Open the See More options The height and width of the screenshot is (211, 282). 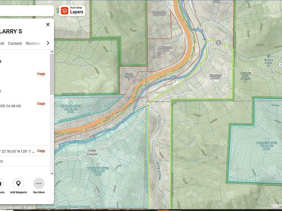click(39, 184)
